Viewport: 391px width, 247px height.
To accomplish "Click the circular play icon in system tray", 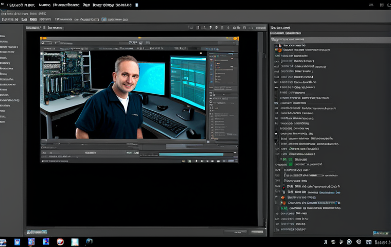I will [x=349, y=242].
